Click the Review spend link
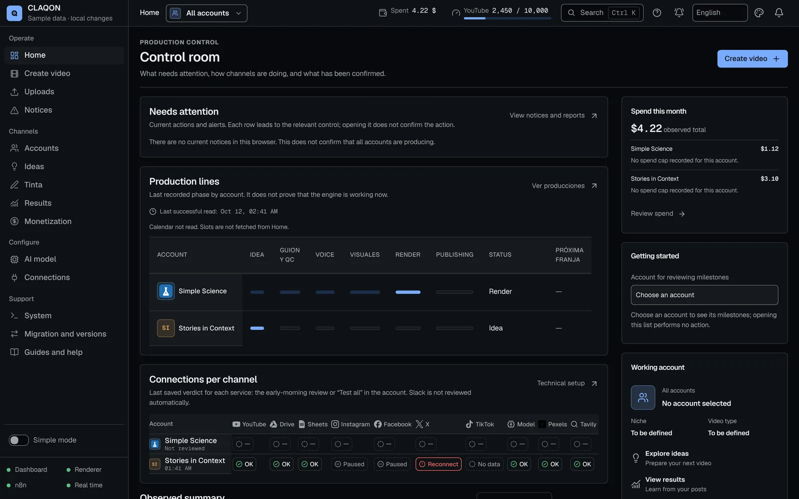This screenshot has height=499, width=799. coord(658,214)
